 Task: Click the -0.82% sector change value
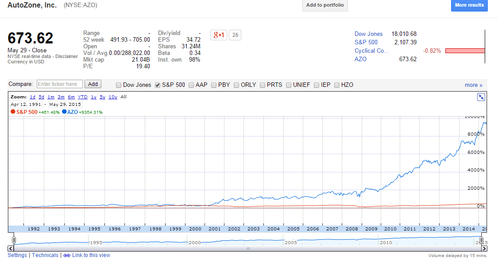432,51
